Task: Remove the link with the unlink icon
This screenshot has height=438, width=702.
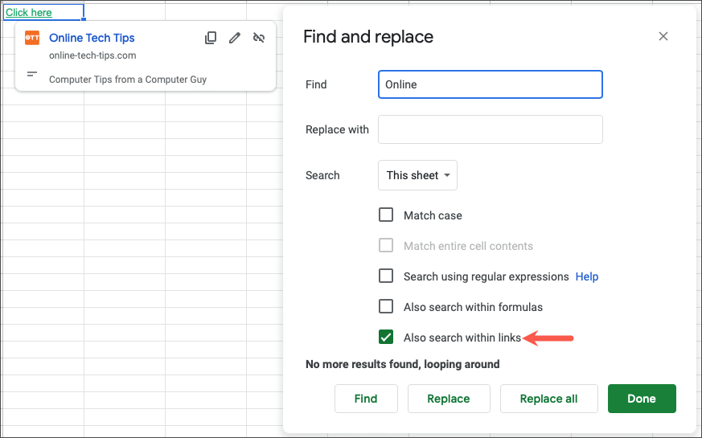Action: click(x=259, y=38)
